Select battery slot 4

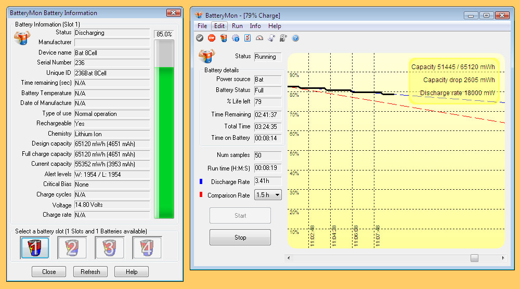(147, 248)
